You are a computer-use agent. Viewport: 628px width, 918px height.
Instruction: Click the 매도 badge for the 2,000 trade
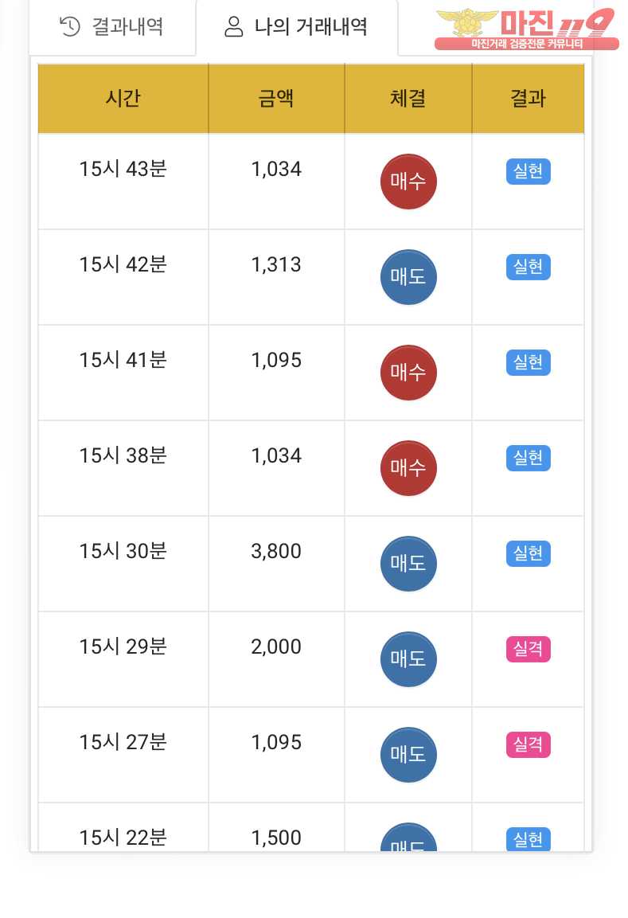(x=408, y=658)
